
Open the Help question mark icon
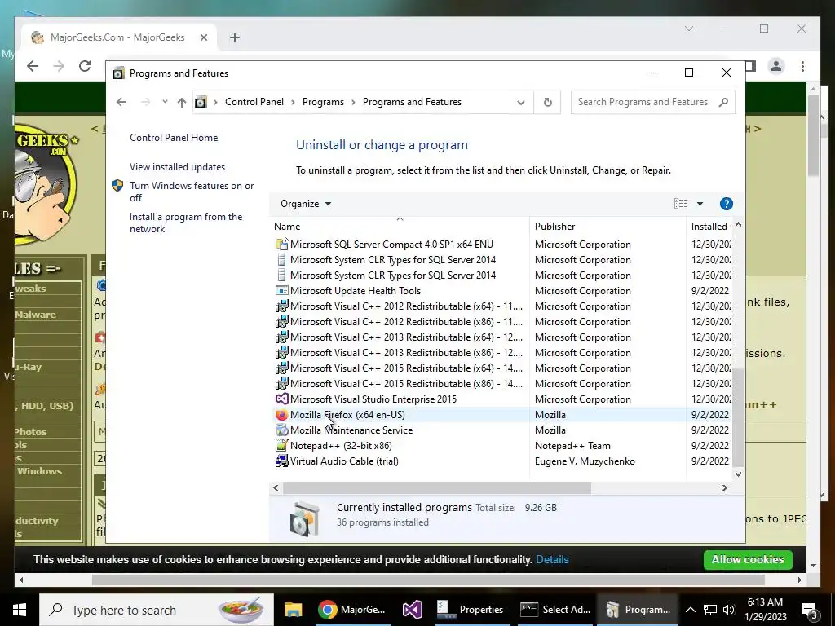726,204
